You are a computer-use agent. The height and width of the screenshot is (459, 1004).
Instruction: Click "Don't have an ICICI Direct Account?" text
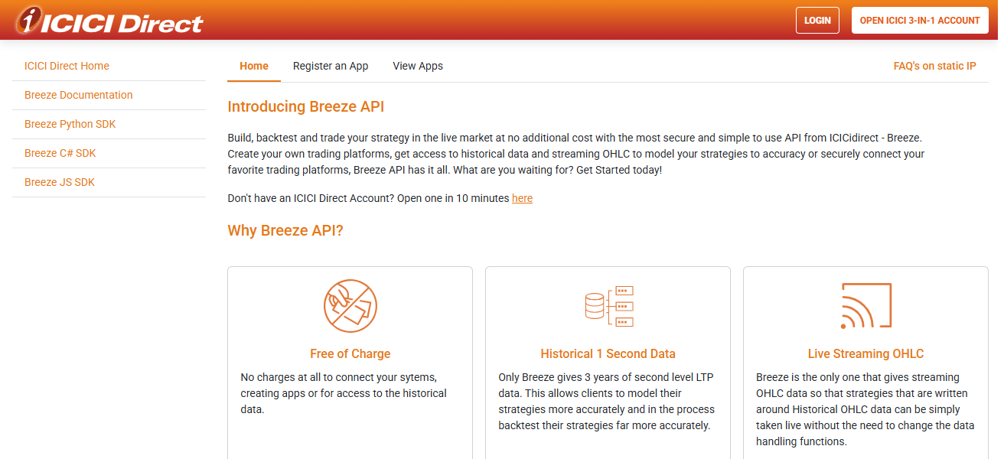(x=311, y=198)
